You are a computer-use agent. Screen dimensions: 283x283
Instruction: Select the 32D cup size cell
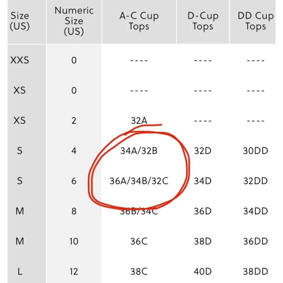click(x=203, y=151)
